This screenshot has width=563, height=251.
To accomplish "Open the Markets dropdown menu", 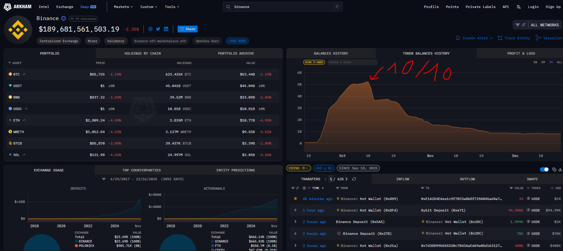I will tap(123, 7).
